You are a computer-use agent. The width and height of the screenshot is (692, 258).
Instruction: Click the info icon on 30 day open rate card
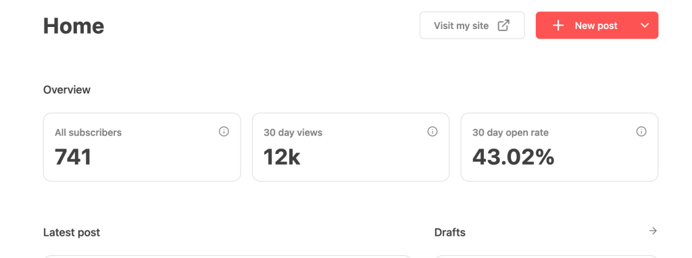641,132
